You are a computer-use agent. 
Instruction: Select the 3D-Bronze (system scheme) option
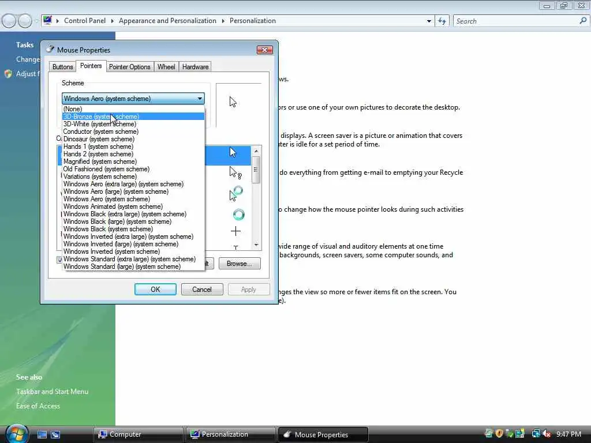click(133, 117)
